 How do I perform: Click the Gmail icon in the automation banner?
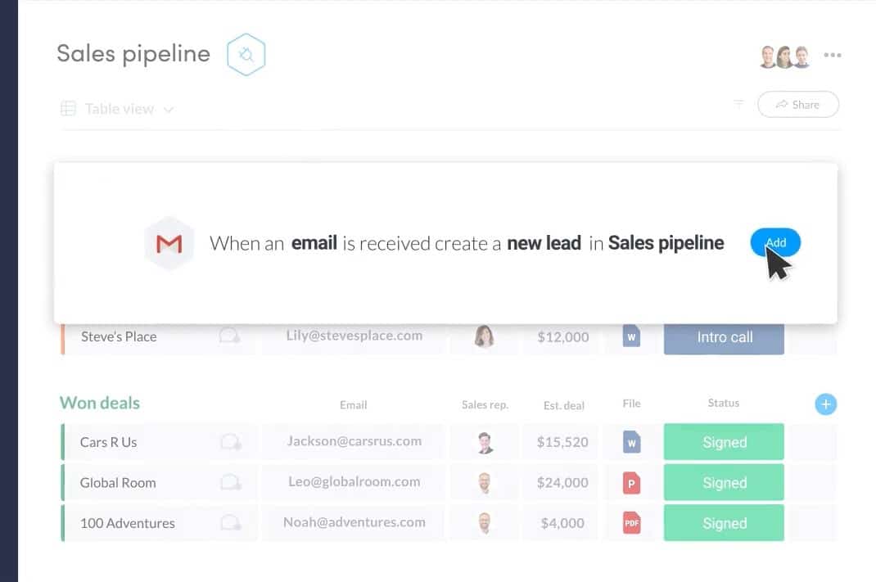click(x=169, y=243)
